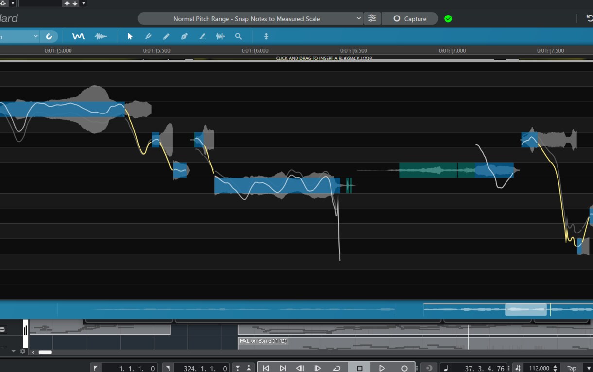Toggle the tempo track metronome icon

(x=518, y=368)
